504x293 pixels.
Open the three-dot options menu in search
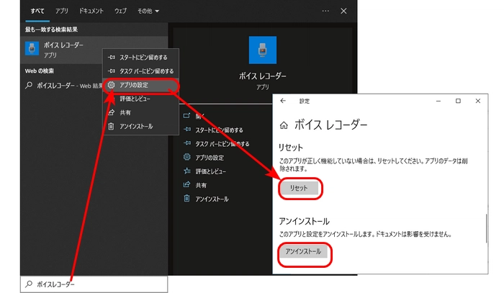[325, 11]
